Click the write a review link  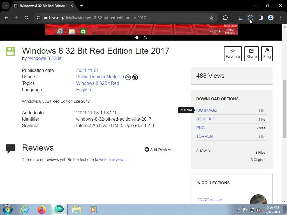pos(111,160)
